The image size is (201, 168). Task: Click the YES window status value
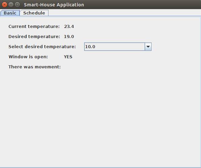click(68, 57)
